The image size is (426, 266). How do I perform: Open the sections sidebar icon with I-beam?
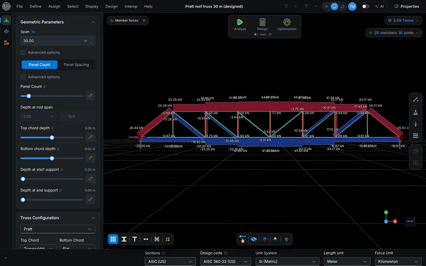(6, 43)
